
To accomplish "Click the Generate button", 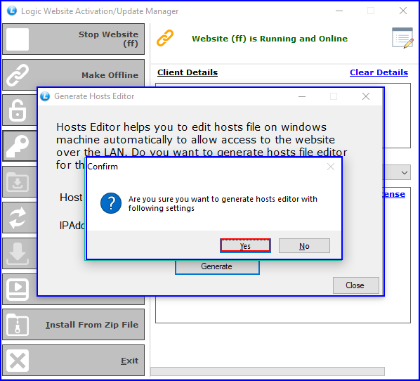I will click(x=217, y=267).
